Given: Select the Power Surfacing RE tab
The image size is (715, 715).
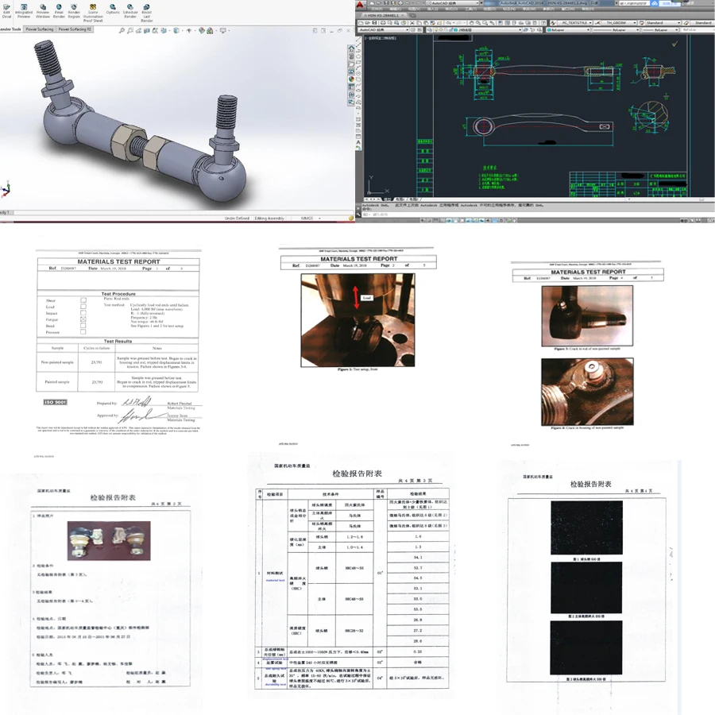Looking at the screenshot, I should tap(75, 29).
